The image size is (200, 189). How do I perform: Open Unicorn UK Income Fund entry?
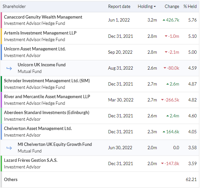pyautogui.click(x=42, y=65)
